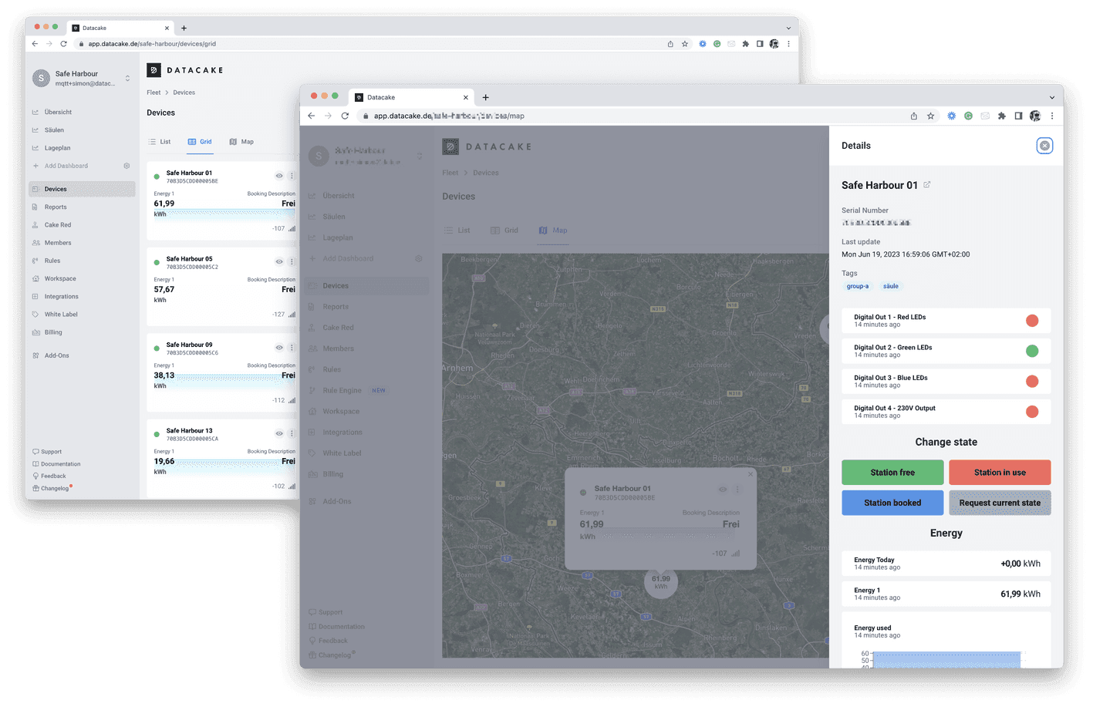Click the Station free button
This screenshot has height=707, width=1093.
click(x=892, y=473)
